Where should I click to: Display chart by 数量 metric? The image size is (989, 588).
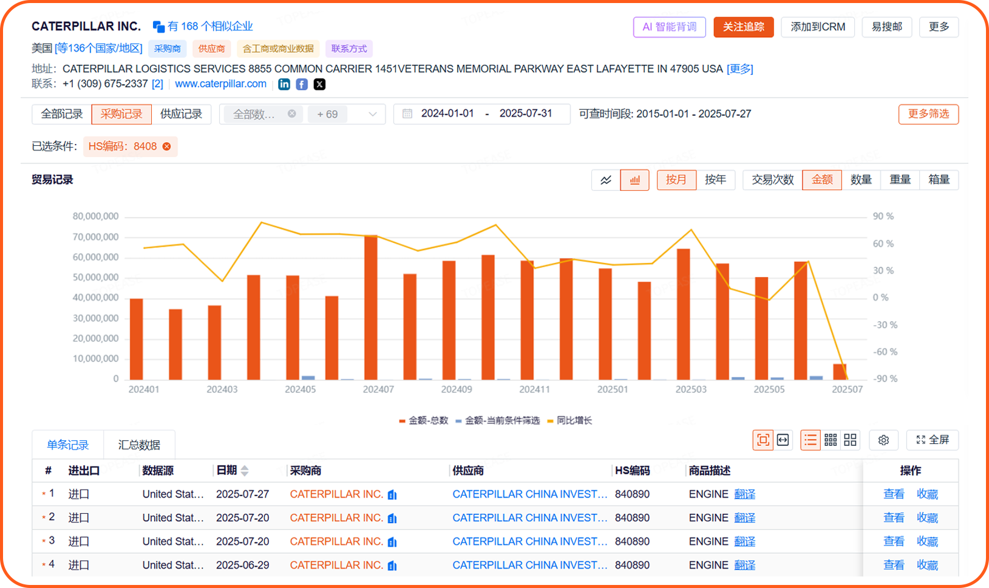tap(862, 180)
